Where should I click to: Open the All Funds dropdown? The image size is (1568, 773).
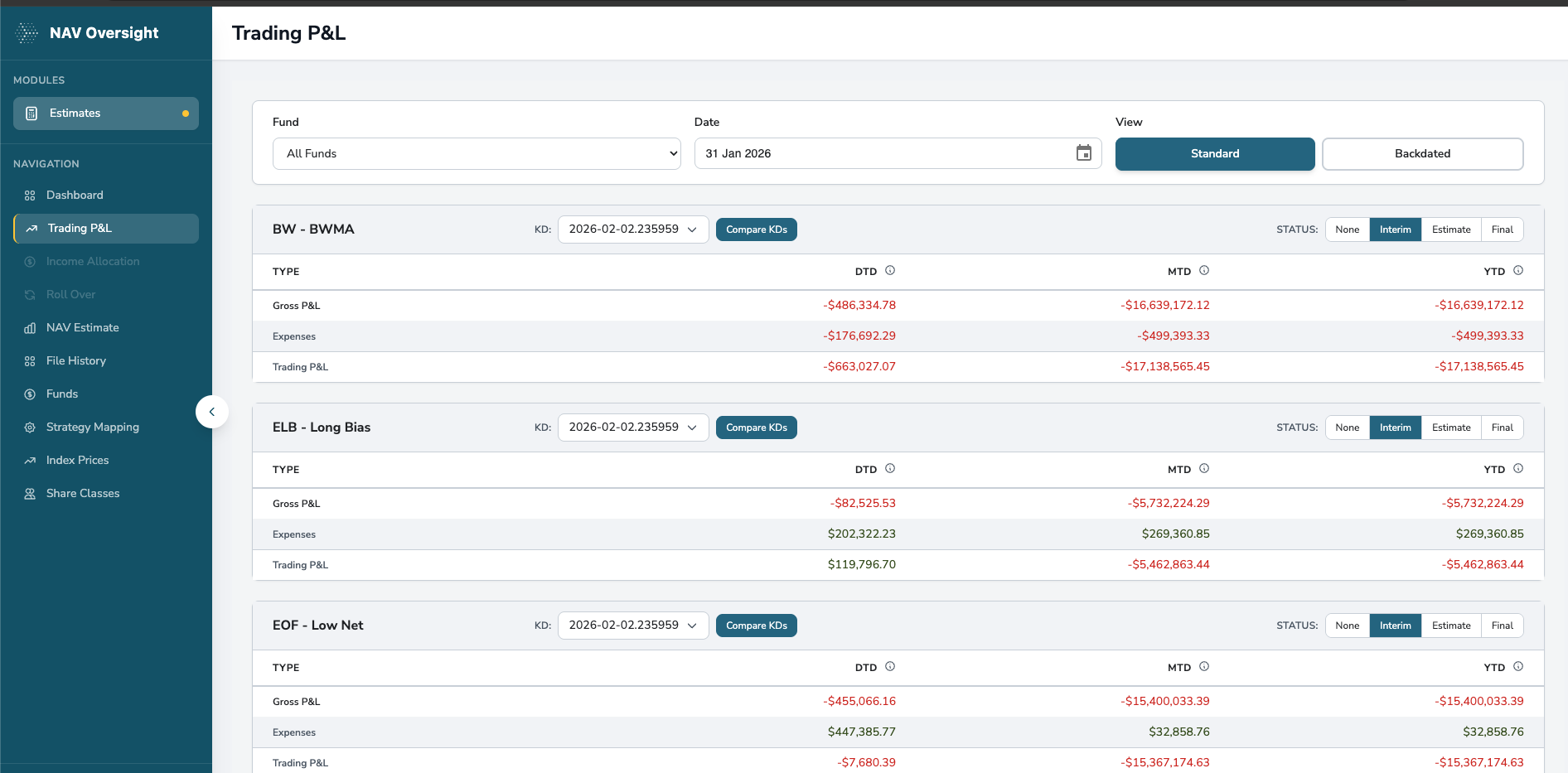(477, 154)
